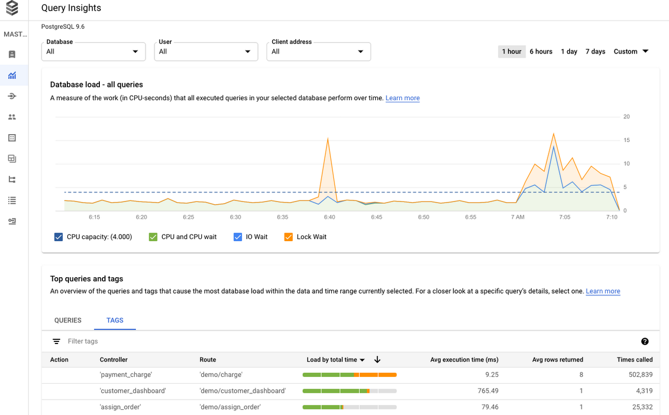Screen dimensions: 669x415
Task: Open the User dropdown
Action: tap(206, 51)
